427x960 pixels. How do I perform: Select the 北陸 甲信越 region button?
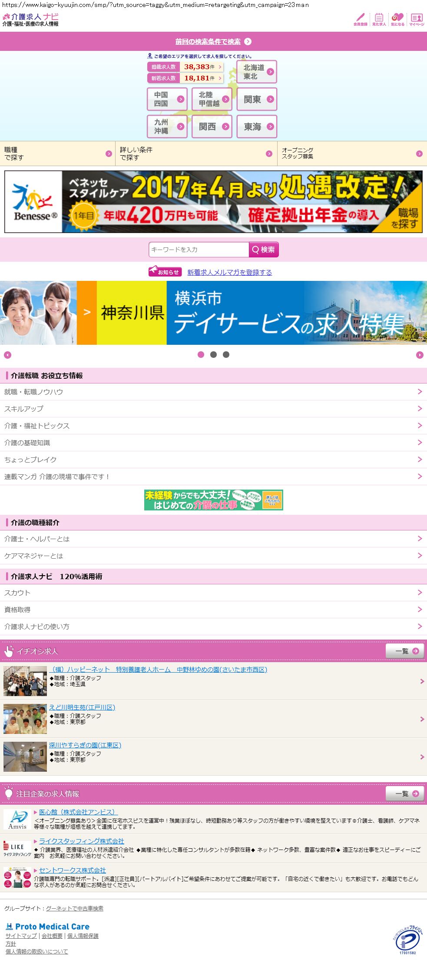click(x=212, y=99)
